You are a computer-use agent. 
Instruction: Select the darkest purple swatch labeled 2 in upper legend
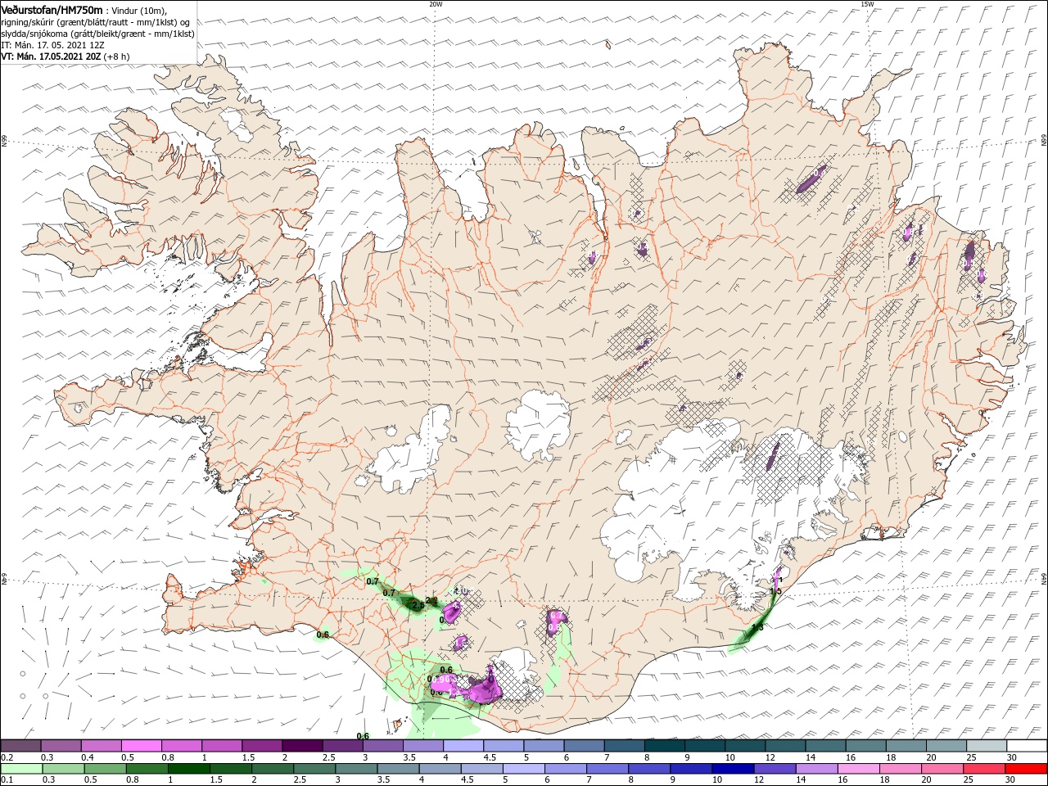pos(301,746)
